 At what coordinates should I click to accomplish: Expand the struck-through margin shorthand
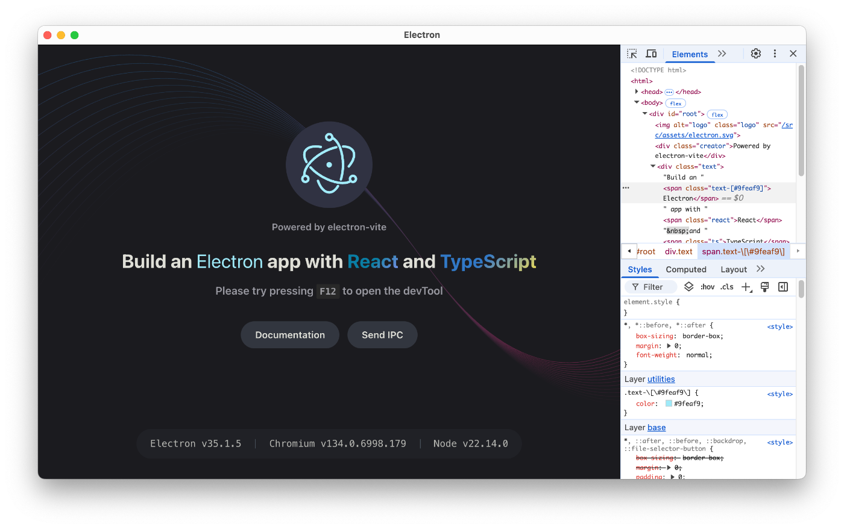pos(669,468)
